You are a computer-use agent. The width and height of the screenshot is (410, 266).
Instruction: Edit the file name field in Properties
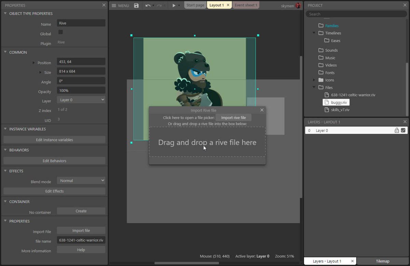click(x=81, y=240)
